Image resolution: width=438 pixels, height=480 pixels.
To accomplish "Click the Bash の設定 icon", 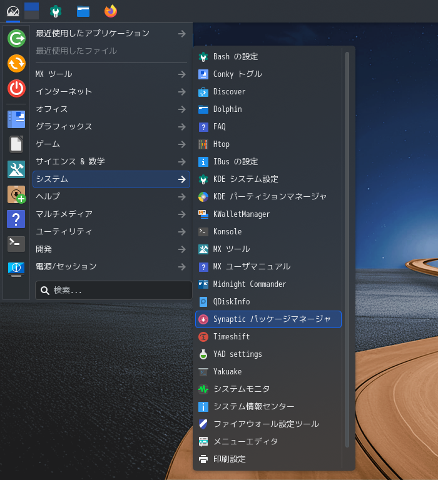I will click(203, 57).
